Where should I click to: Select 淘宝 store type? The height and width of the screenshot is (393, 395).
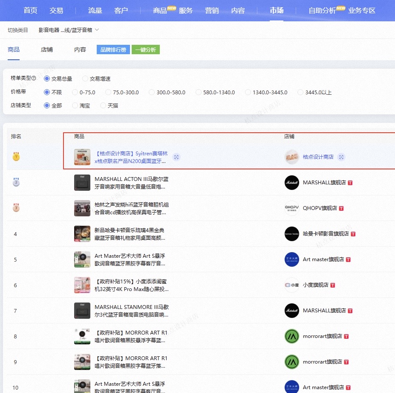click(x=75, y=105)
